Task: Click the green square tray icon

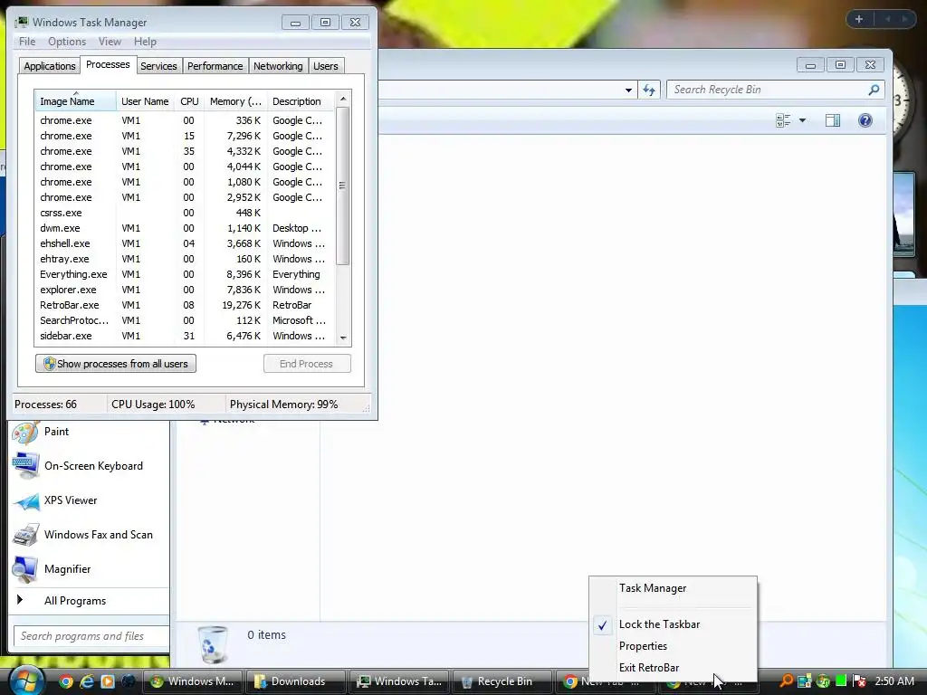Action: [x=841, y=681]
